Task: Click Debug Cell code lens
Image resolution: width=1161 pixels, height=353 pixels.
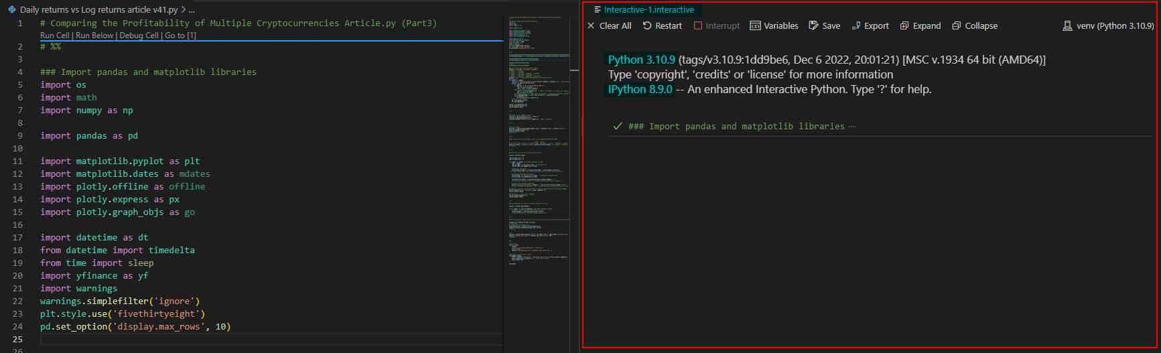Action: (x=139, y=36)
